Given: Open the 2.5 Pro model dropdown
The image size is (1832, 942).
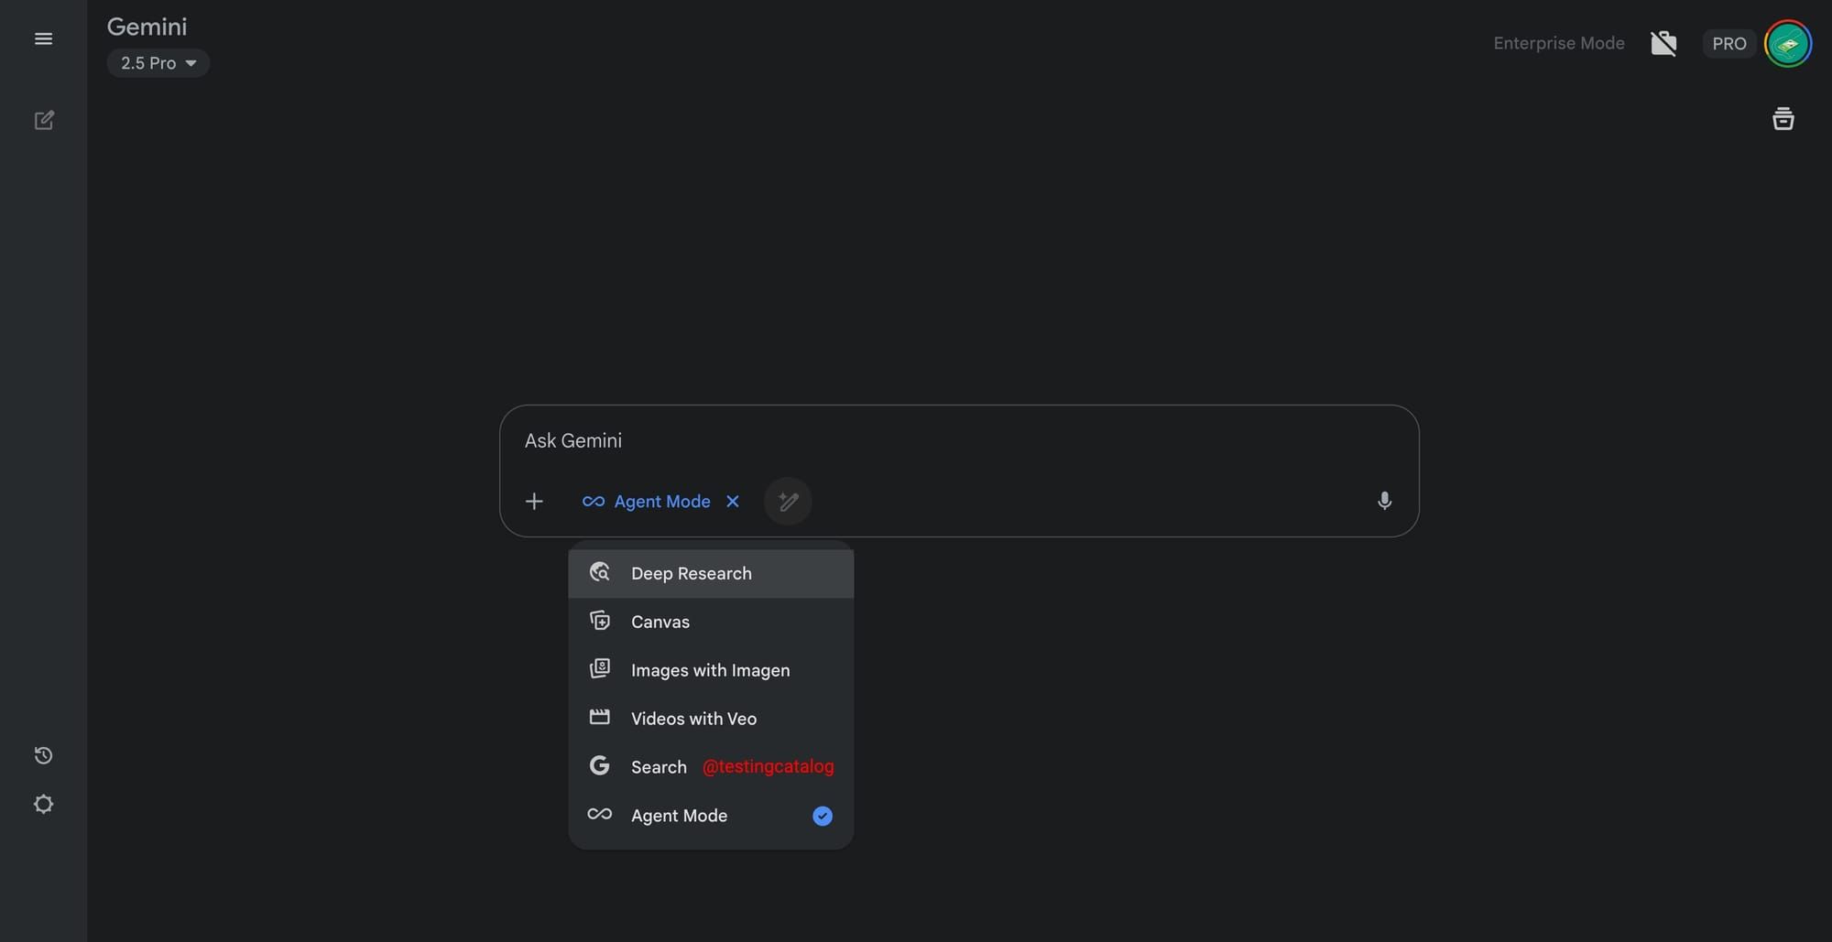Looking at the screenshot, I should click(158, 63).
